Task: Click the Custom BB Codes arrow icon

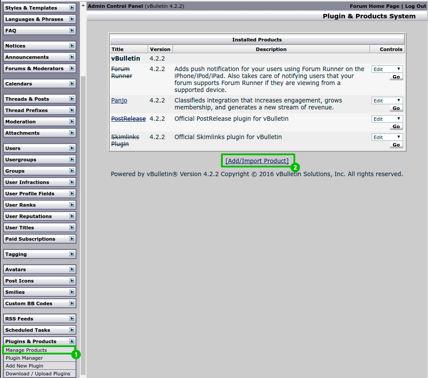Action: [x=72, y=303]
